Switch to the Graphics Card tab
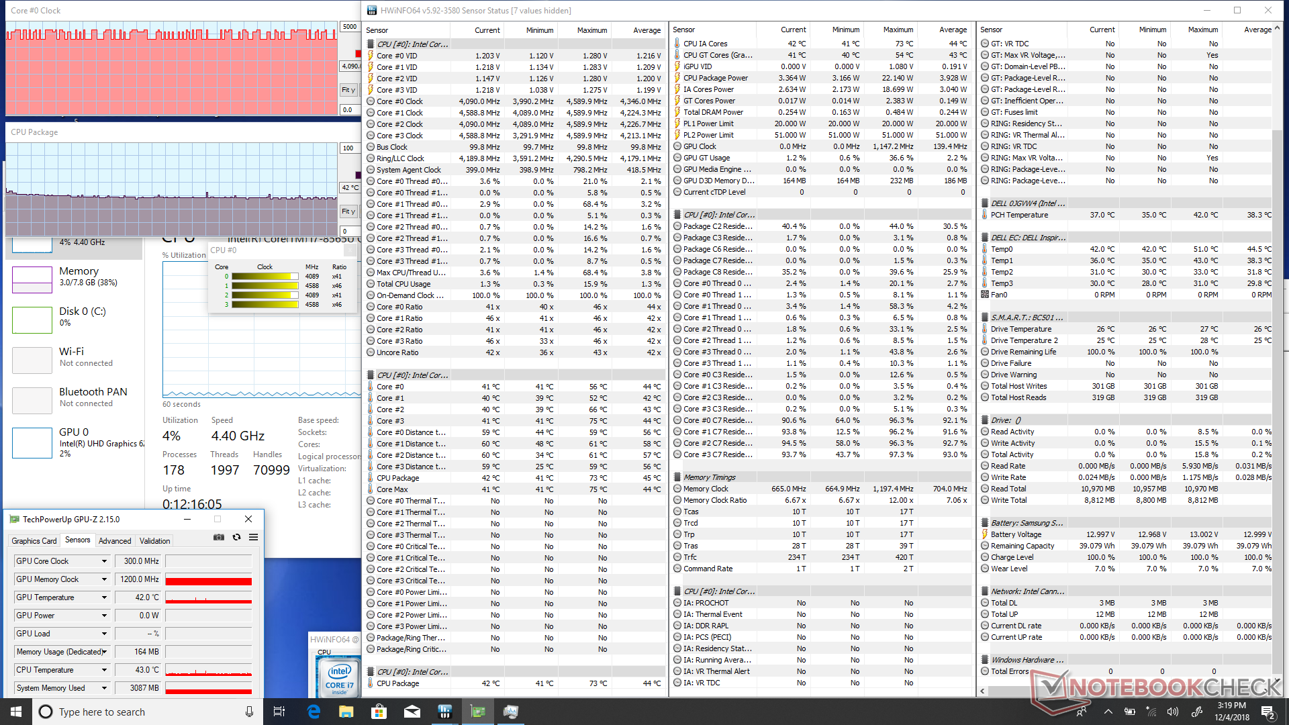 [34, 540]
